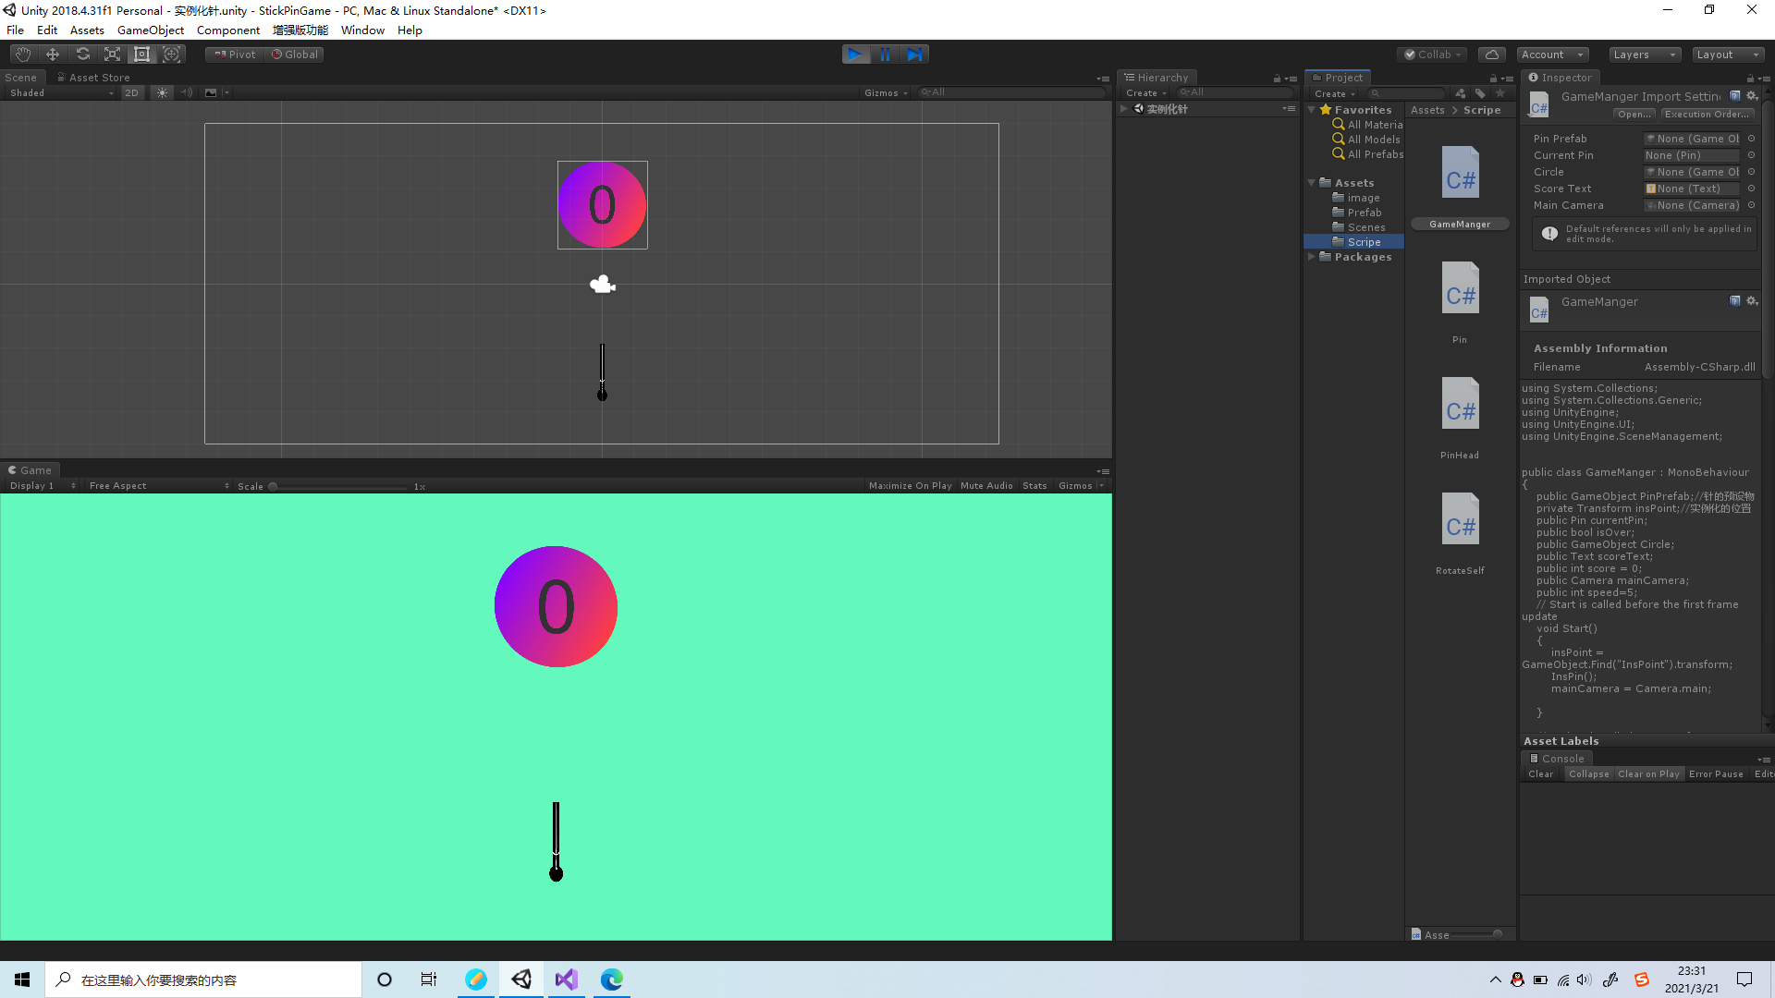Toggle Mute Audio in Game view
This screenshot has height=998, width=1775.
coord(985,485)
